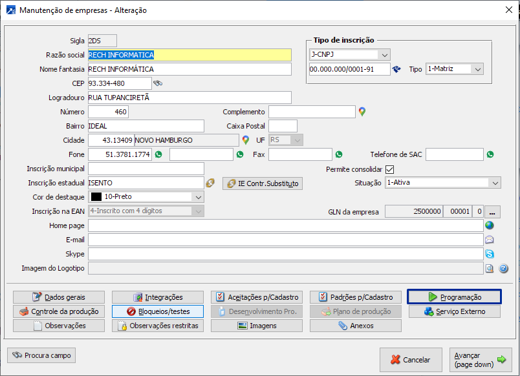Click the WhatsApp icon beside Telefone de SAC

click(490, 154)
